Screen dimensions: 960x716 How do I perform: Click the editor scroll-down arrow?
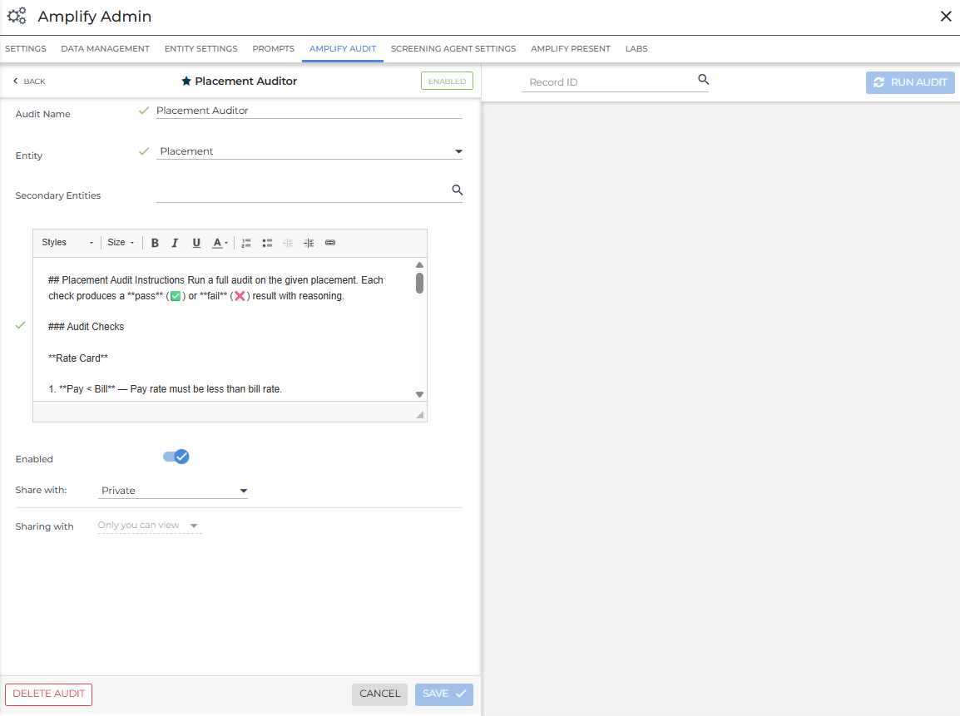(419, 395)
